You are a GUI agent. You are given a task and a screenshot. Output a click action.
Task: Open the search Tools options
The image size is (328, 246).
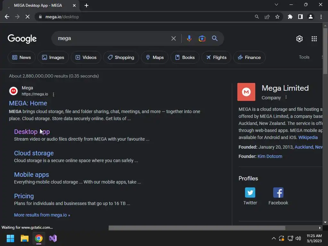click(x=304, y=57)
